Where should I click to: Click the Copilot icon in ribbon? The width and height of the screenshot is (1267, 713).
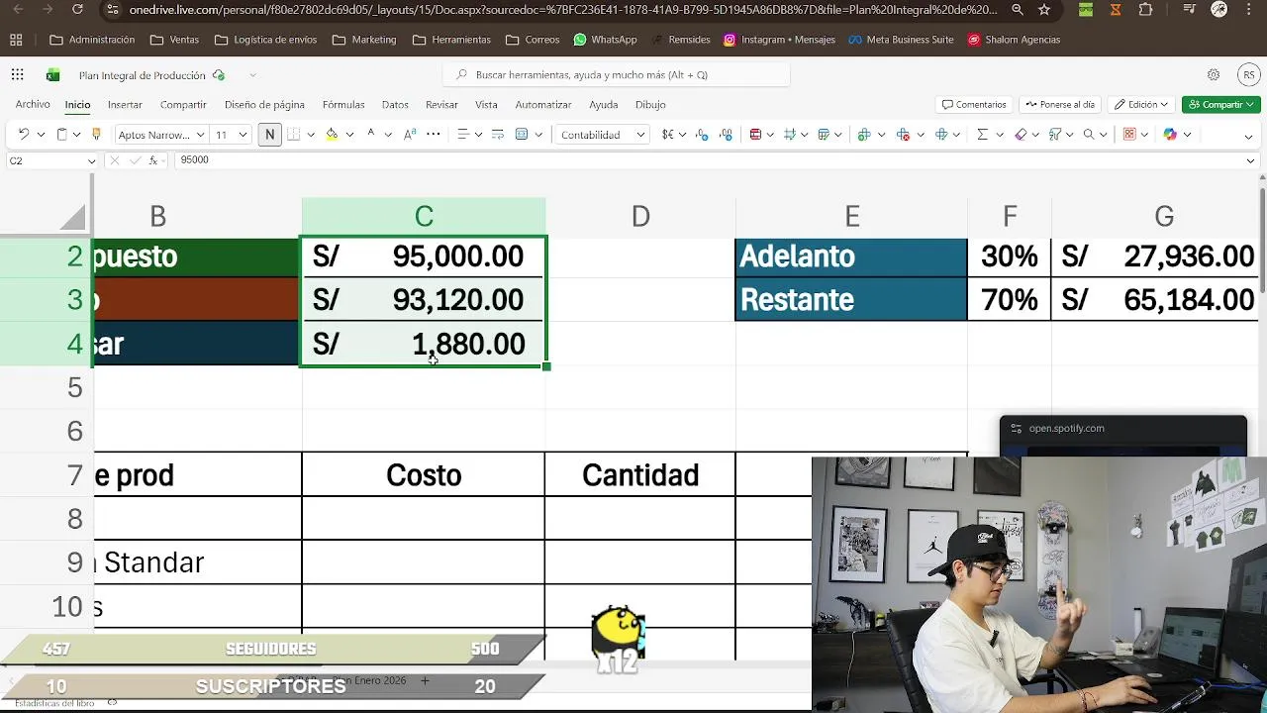pos(1170,135)
